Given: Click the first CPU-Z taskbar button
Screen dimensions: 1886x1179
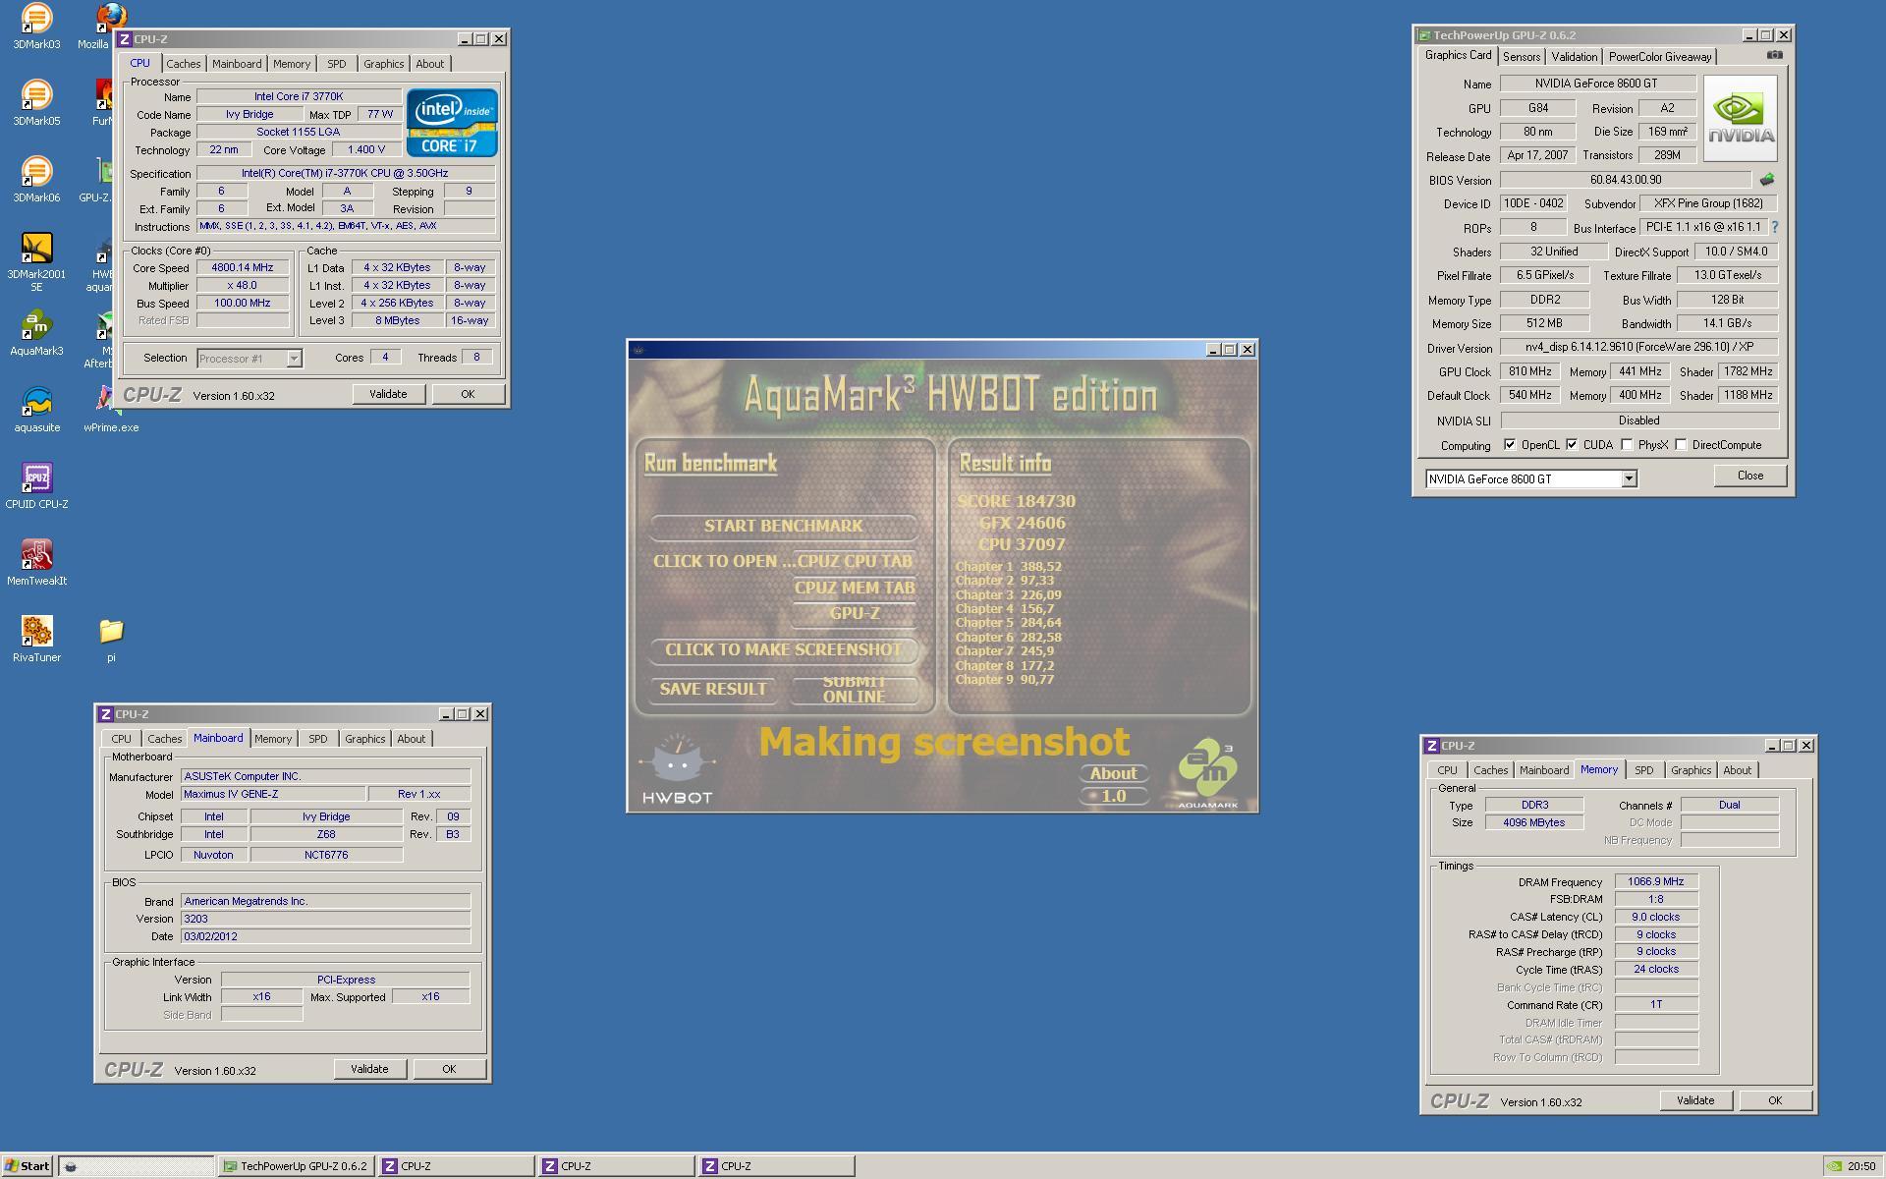Looking at the screenshot, I should click(x=457, y=1166).
